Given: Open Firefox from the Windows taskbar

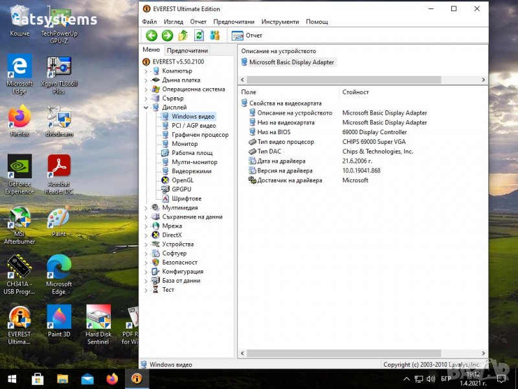Looking at the screenshot, I should pos(112,379).
